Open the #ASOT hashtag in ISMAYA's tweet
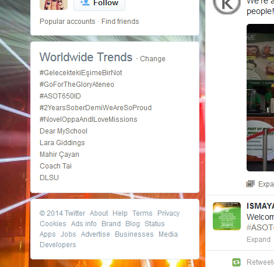 (260, 227)
